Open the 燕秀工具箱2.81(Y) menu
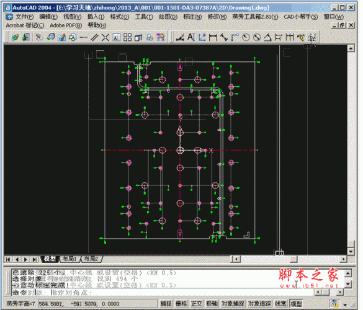Screen dimensions: 363x310 [255, 17]
